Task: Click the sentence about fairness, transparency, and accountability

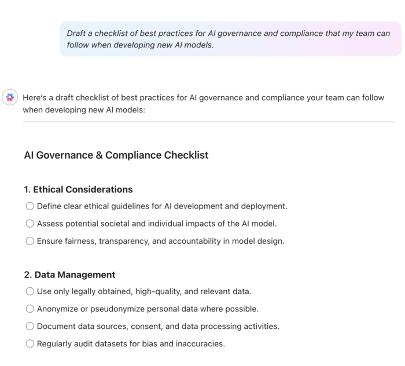Action: 161,241
